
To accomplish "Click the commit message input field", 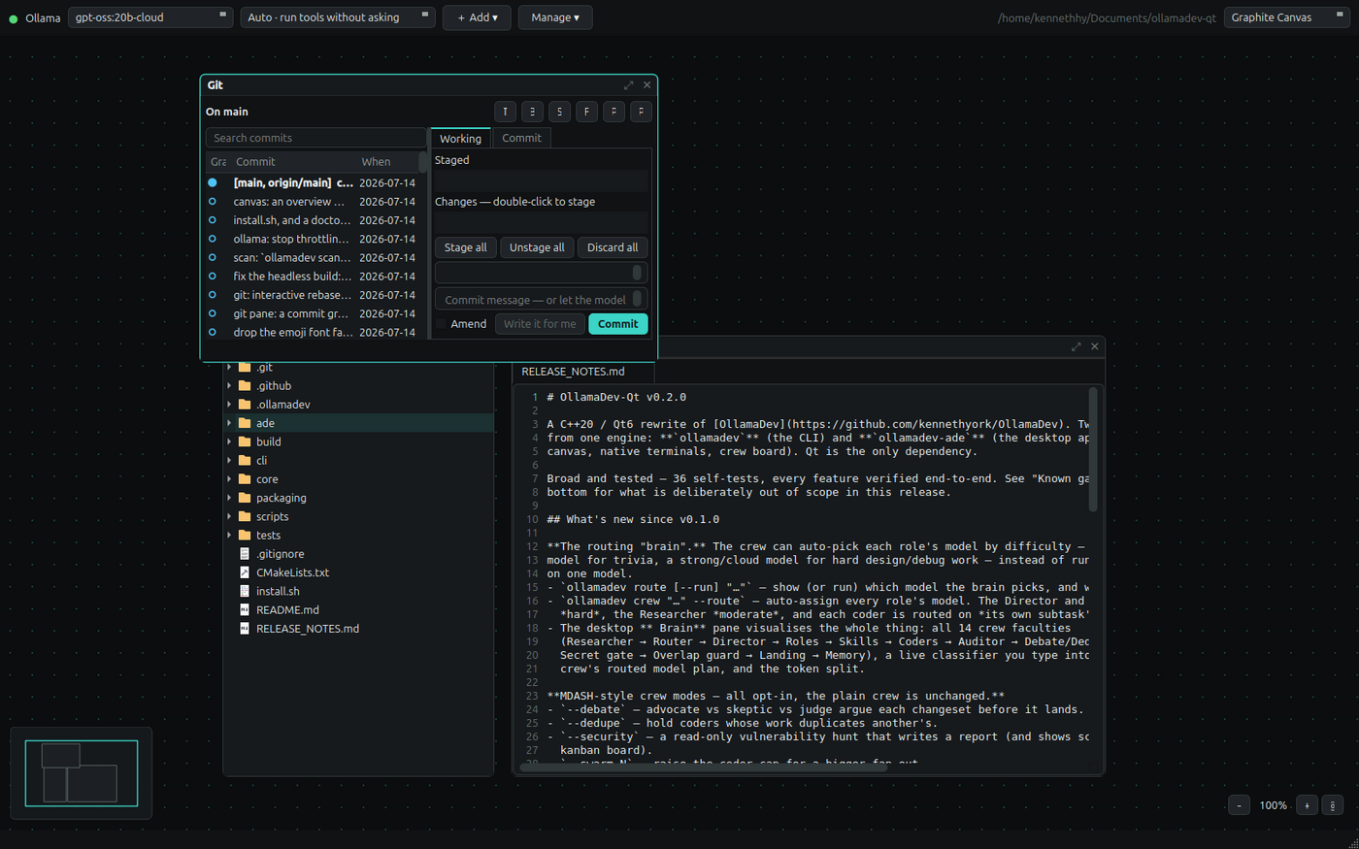I will pos(541,300).
